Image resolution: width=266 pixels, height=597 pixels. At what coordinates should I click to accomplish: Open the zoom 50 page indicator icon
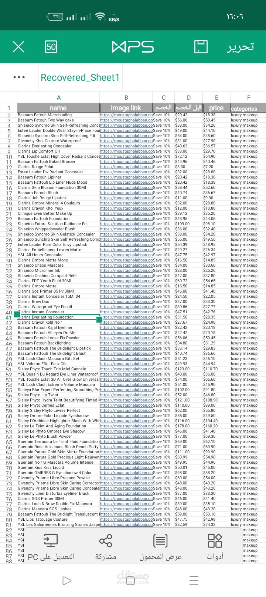51,47
